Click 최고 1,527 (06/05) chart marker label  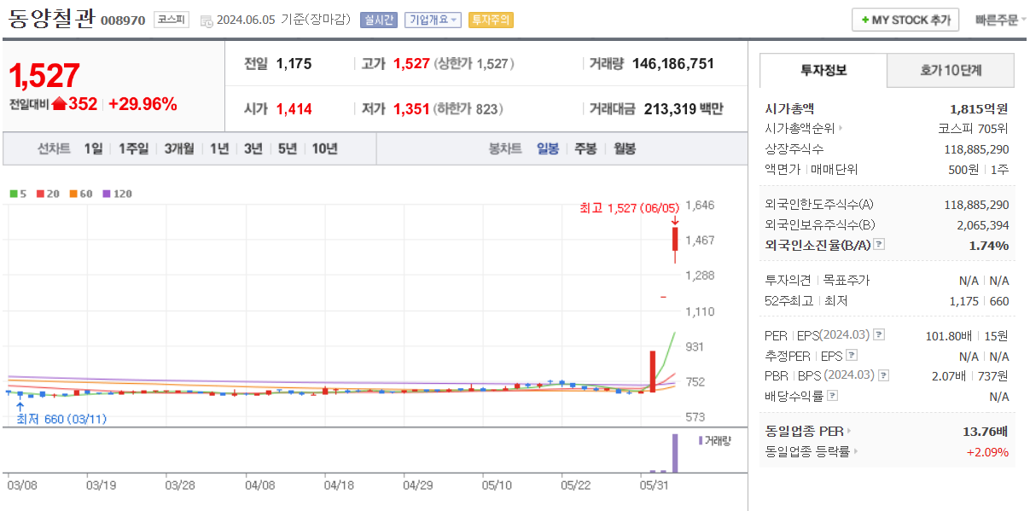[630, 207]
